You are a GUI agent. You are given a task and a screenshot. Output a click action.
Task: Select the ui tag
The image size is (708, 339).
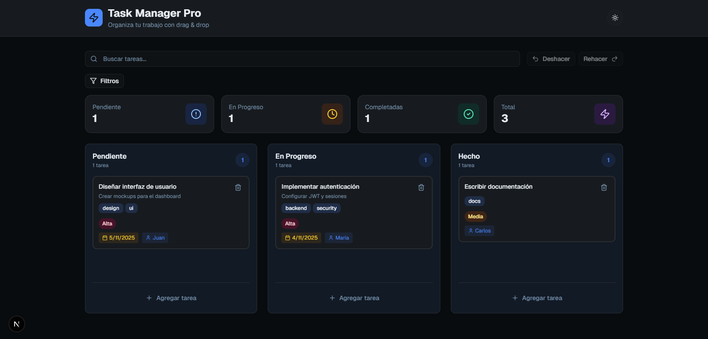tap(131, 208)
